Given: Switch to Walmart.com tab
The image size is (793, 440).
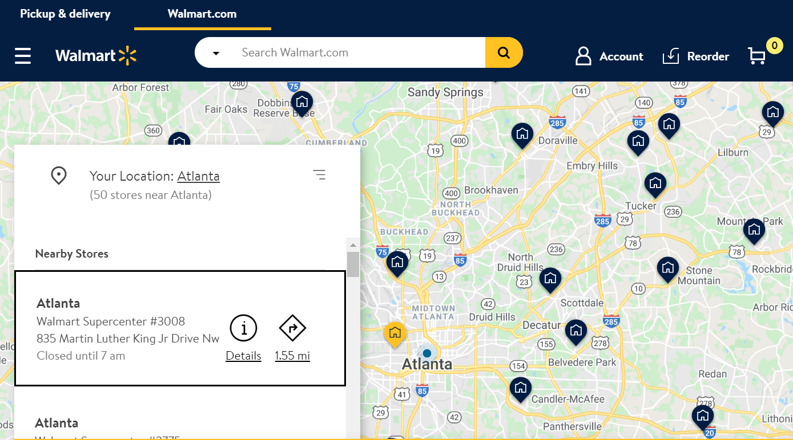Looking at the screenshot, I should coord(202,14).
